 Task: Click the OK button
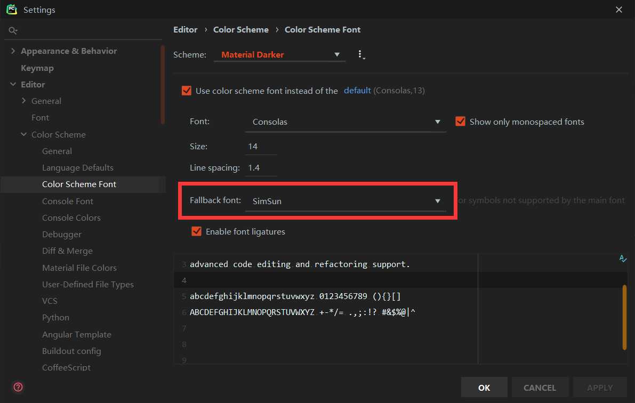[x=484, y=388]
